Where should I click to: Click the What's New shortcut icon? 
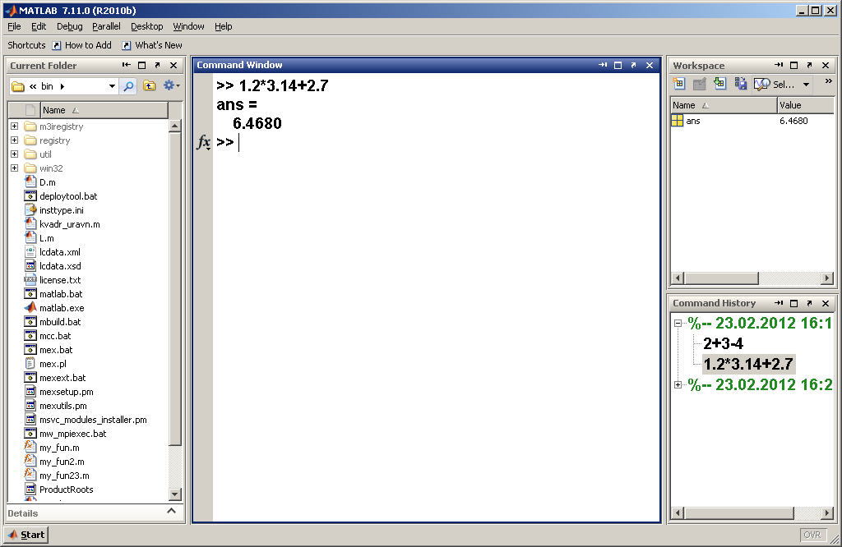coord(126,46)
